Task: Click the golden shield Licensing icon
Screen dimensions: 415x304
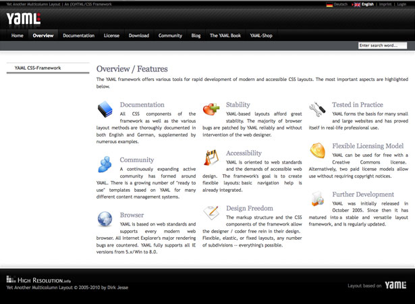Action: (x=317, y=150)
